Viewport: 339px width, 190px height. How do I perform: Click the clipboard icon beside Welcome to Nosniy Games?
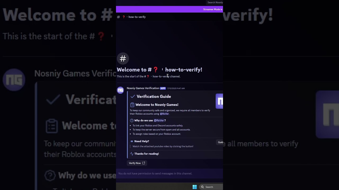[132, 105]
